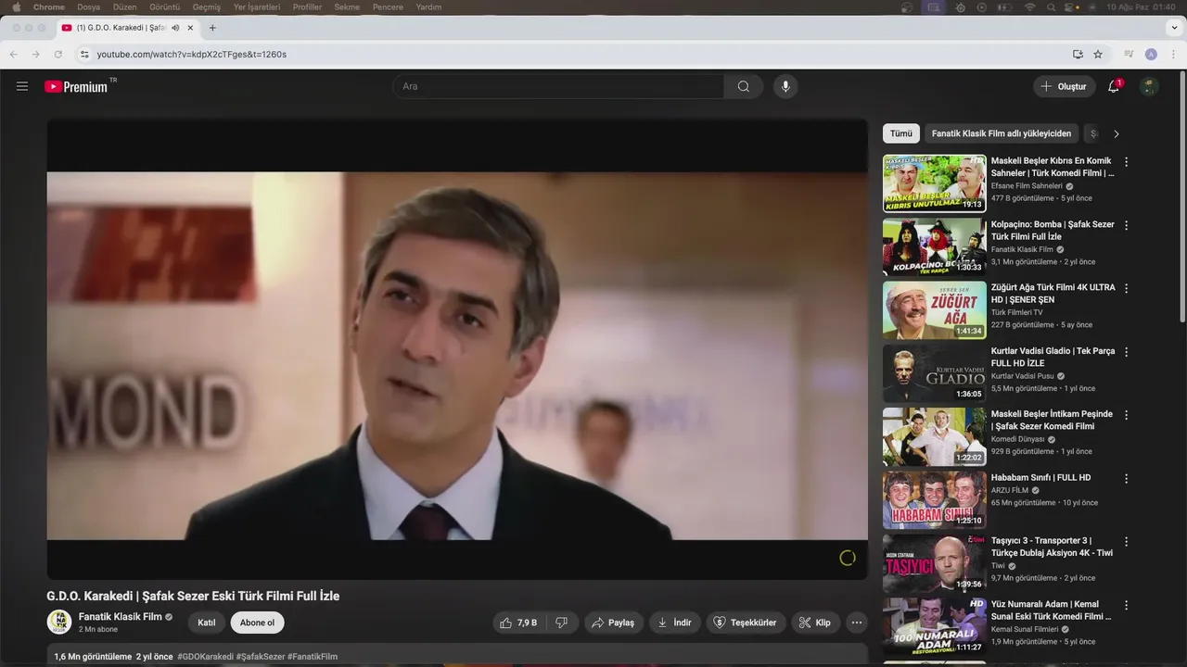Open more actions menu under video
1187x667 pixels.
[857, 623]
